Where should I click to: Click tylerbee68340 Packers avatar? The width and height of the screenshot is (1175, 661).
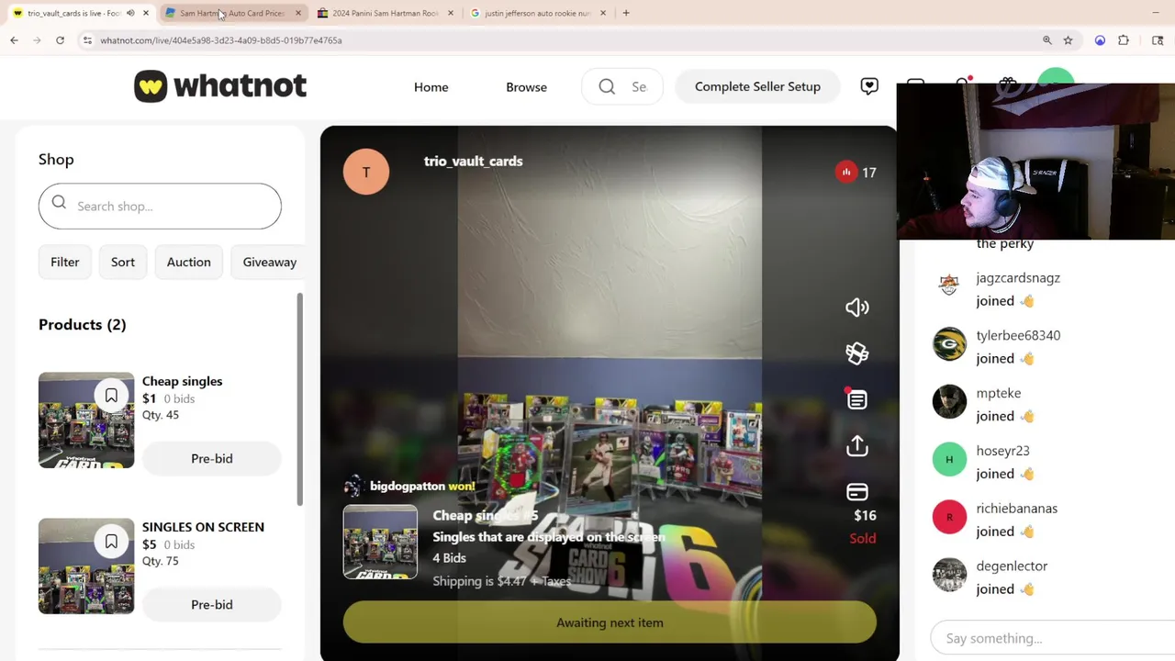(949, 343)
